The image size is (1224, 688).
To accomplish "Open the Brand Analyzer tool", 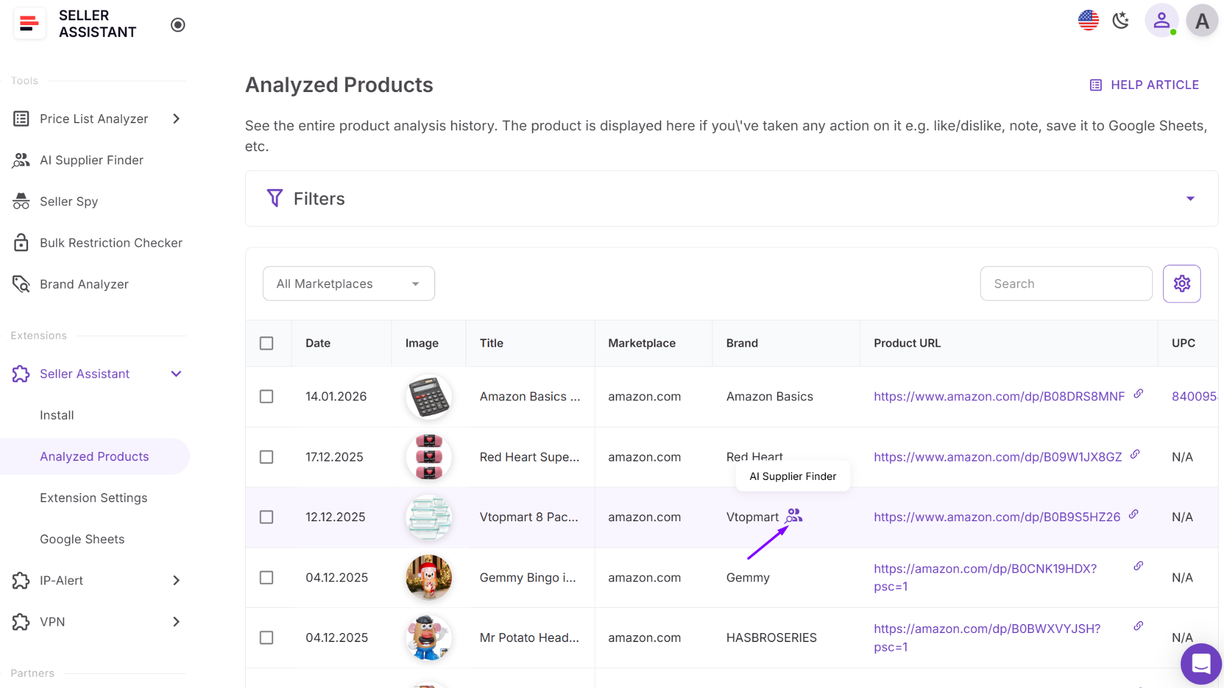I will coord(84,284).
